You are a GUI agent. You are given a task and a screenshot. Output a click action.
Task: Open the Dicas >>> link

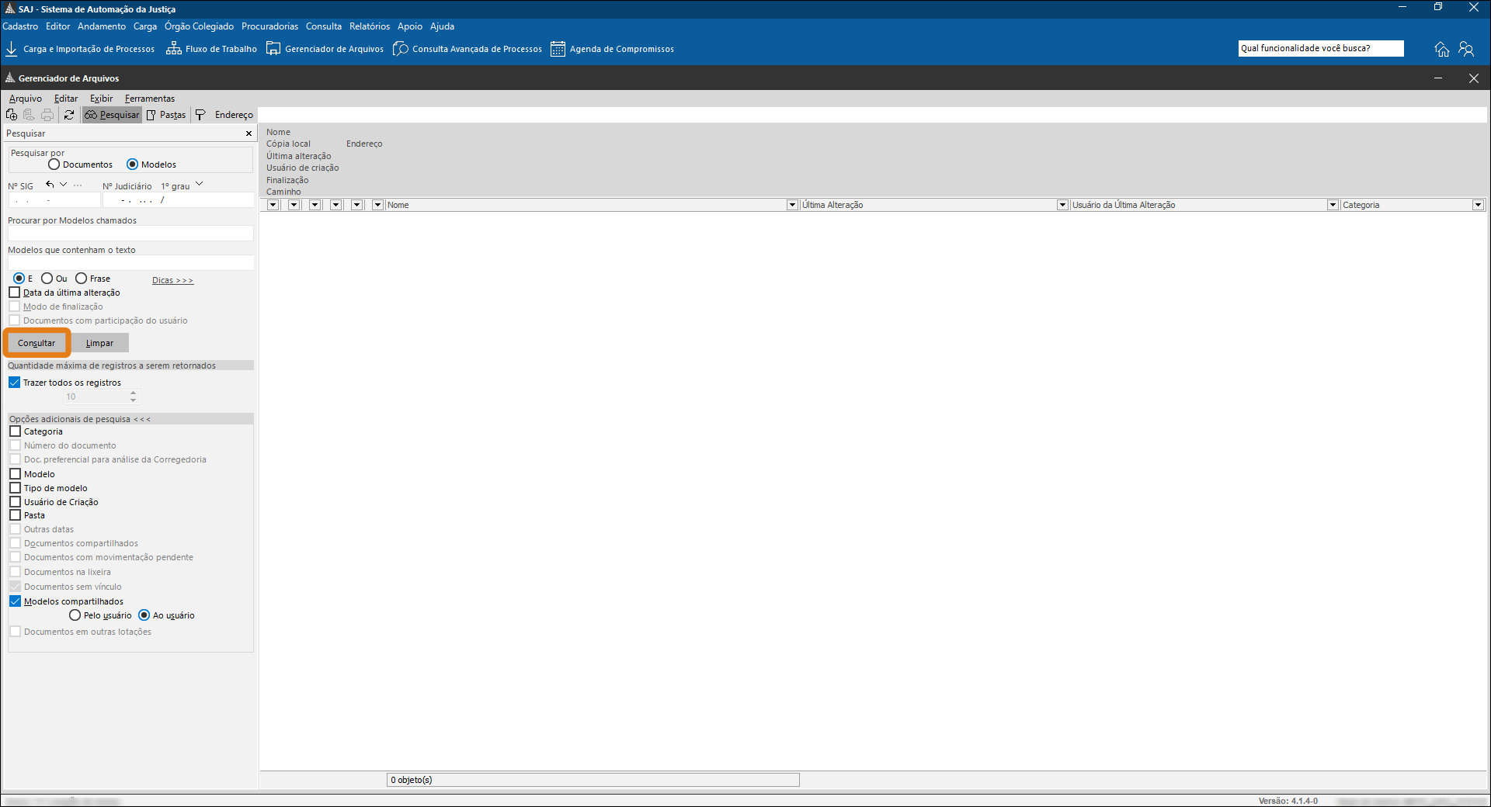(x=172, y=280)
